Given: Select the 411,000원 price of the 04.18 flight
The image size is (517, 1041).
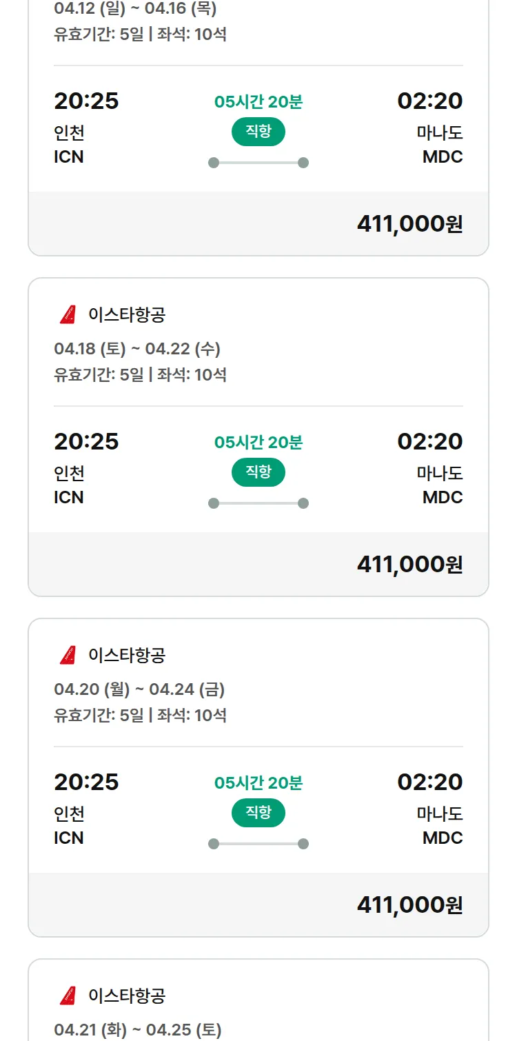Looking at the screenshot, I should click(409, 565).
